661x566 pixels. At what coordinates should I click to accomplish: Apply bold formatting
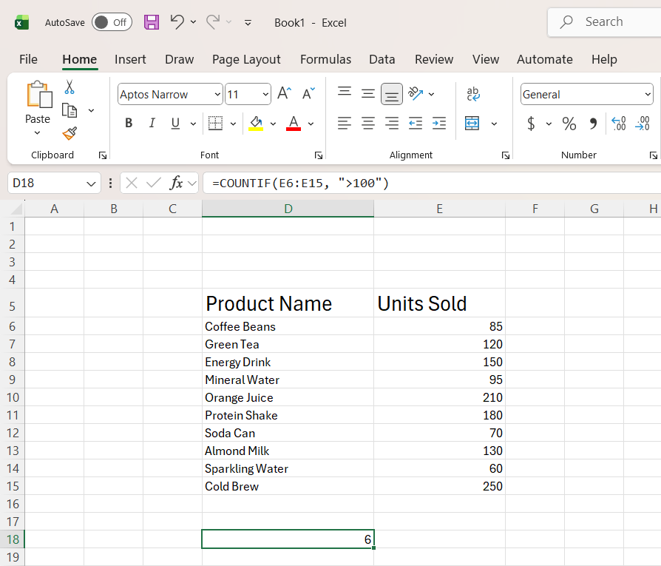point(128,123)
